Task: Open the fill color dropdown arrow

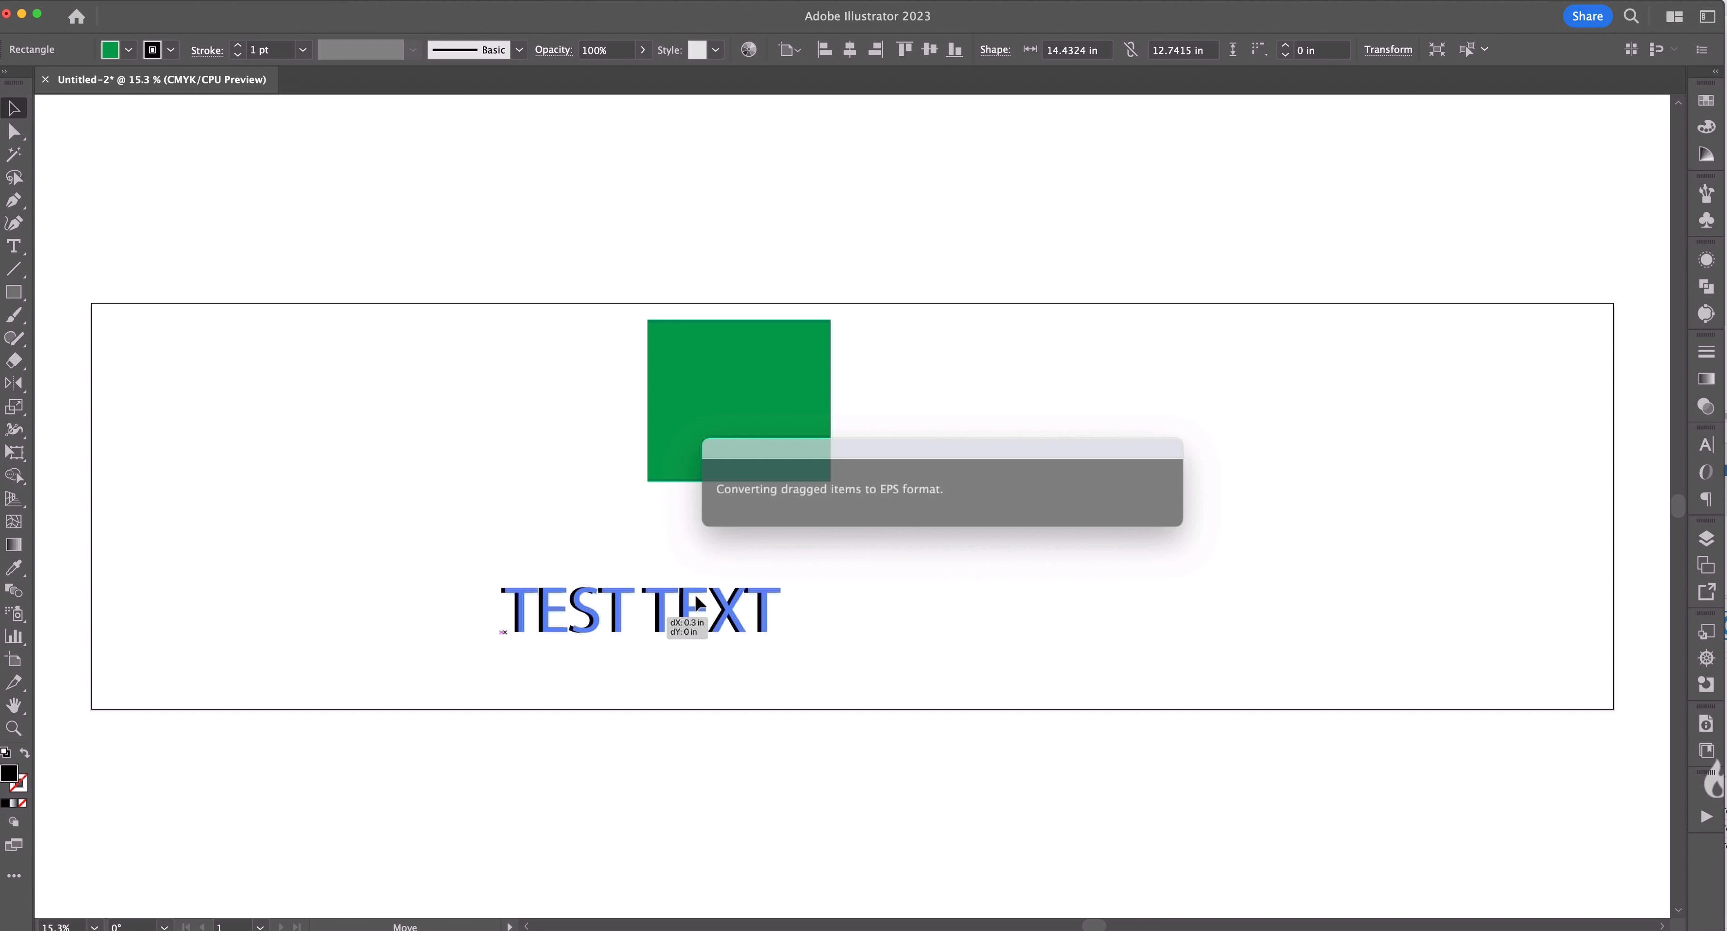Action: pos(129,49)
